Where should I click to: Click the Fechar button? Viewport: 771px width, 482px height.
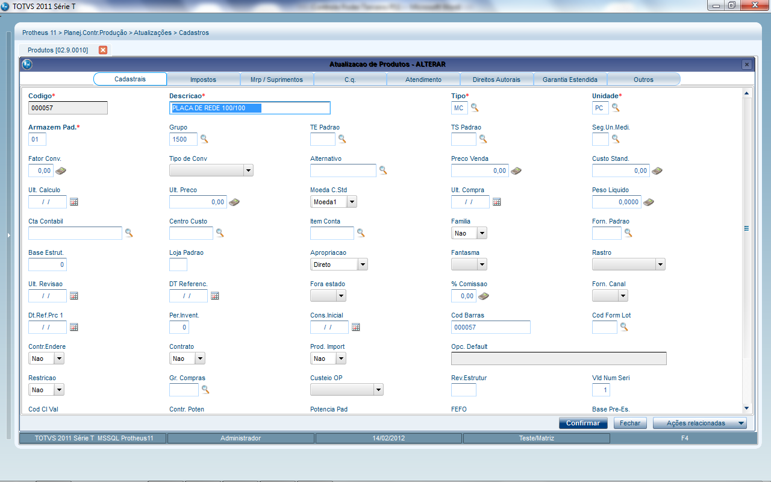click(630, 423)
